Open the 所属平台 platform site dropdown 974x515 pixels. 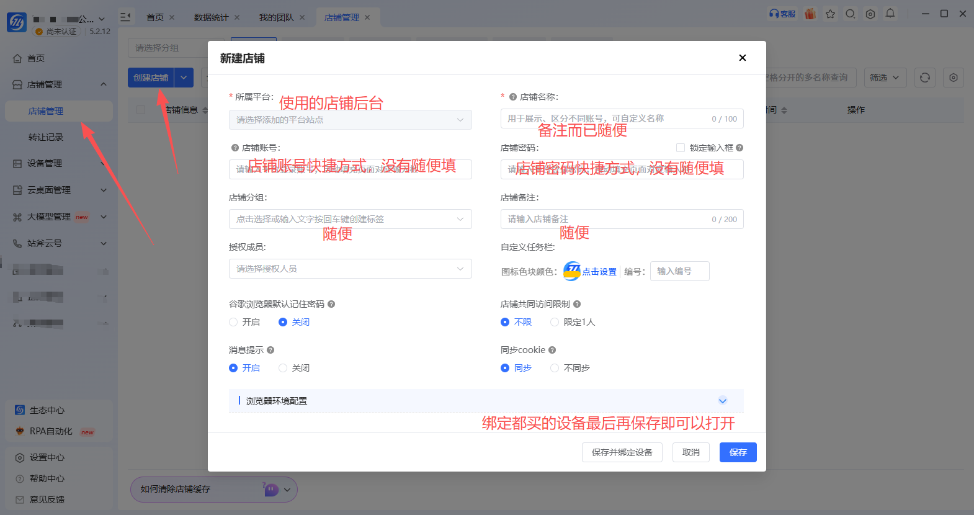(x=351, y=120)
